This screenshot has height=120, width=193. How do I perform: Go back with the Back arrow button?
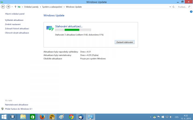(x=3, y=7)
